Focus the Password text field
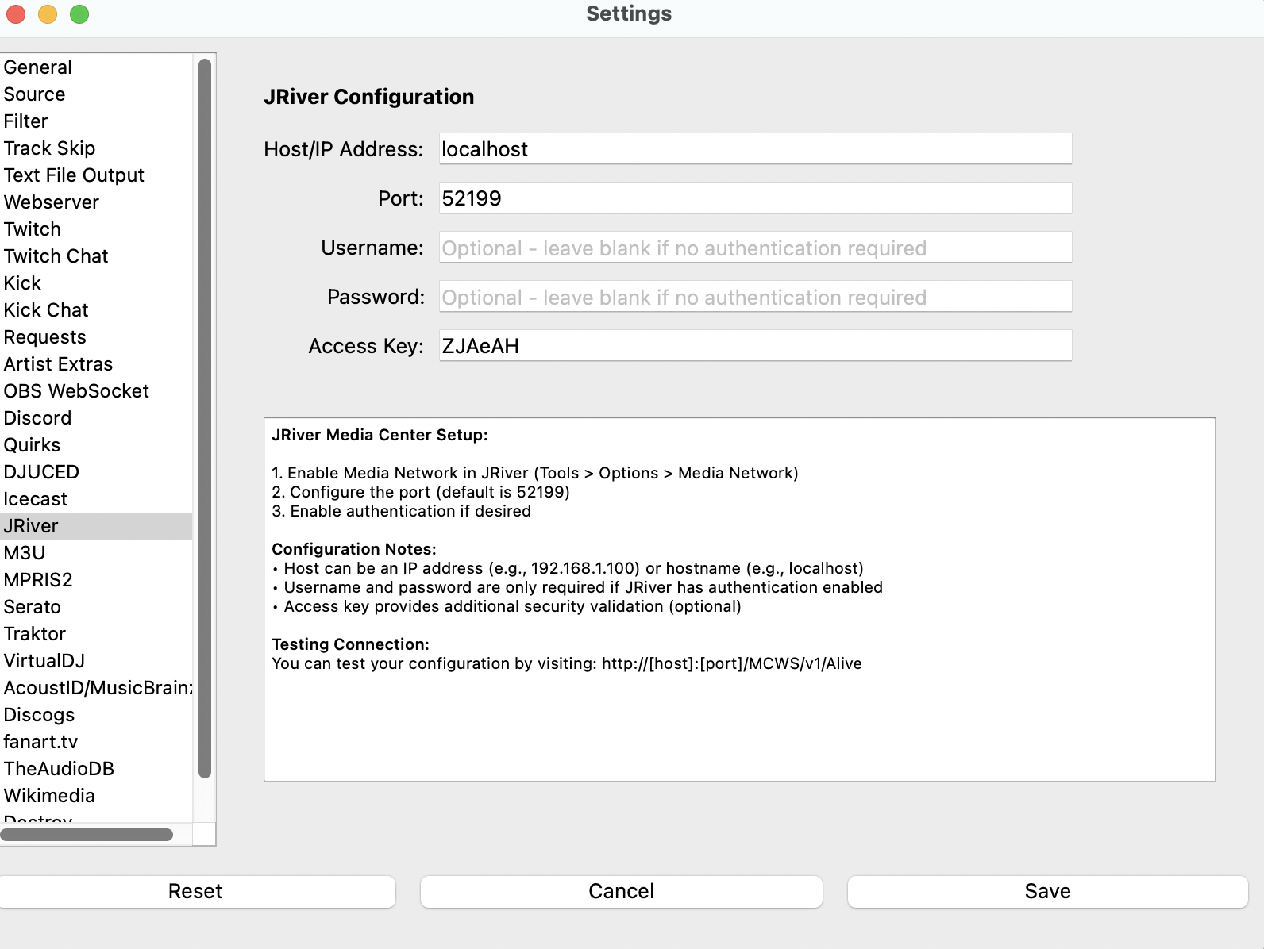This screenshot has width=1264, height=949. coord(755,298)
